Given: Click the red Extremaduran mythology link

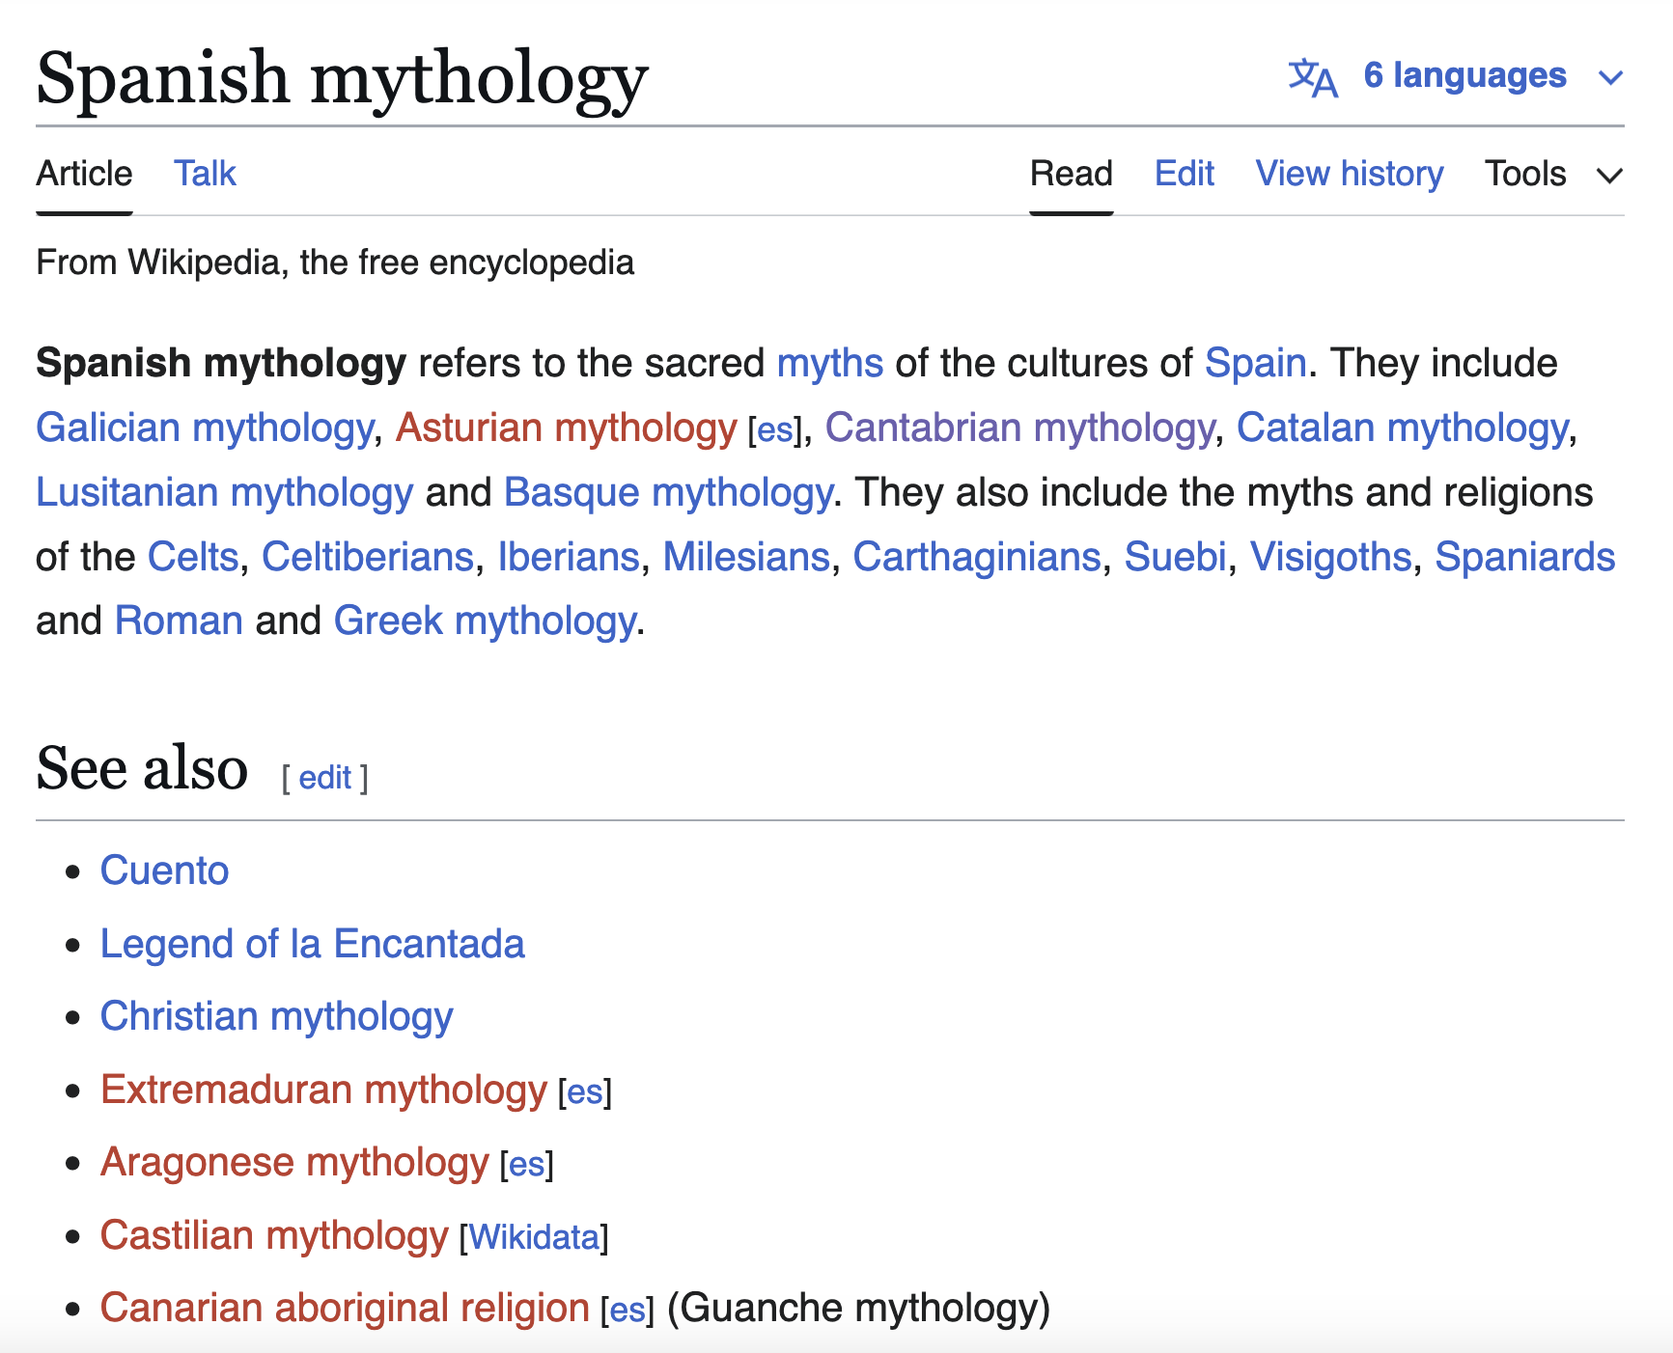Looking at the screenshot, I should coord(323,1090).
